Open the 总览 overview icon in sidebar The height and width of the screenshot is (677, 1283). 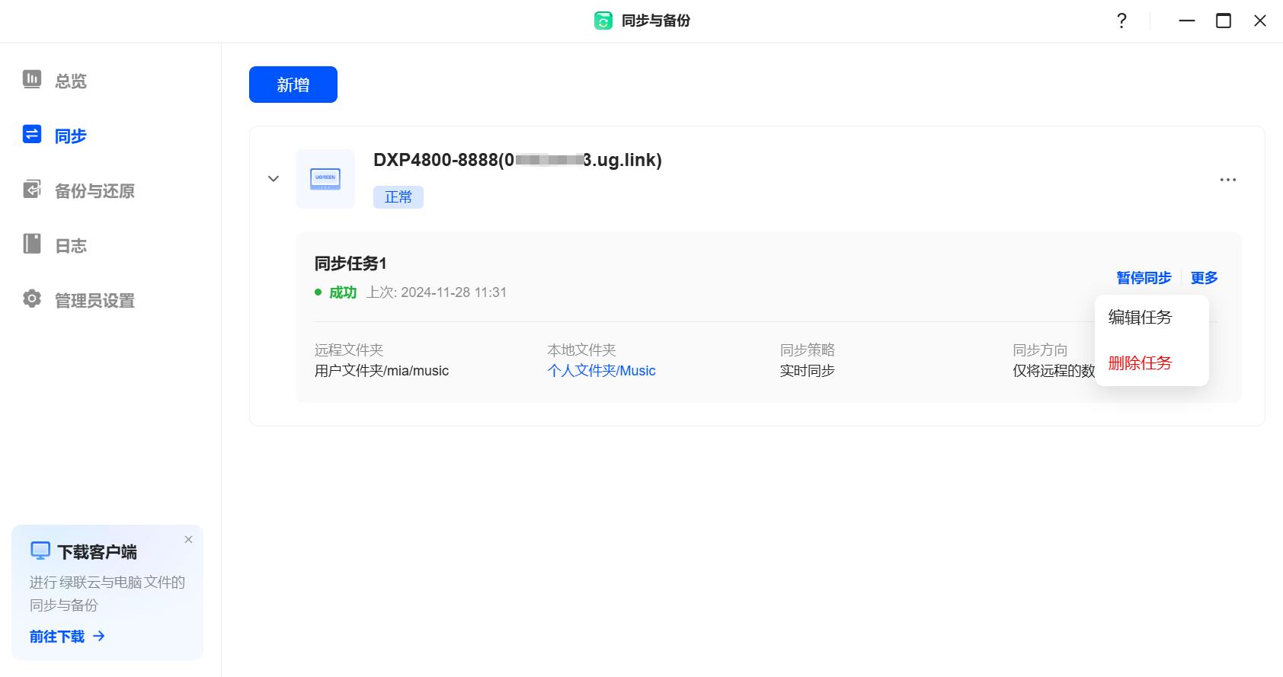(32, 79)
